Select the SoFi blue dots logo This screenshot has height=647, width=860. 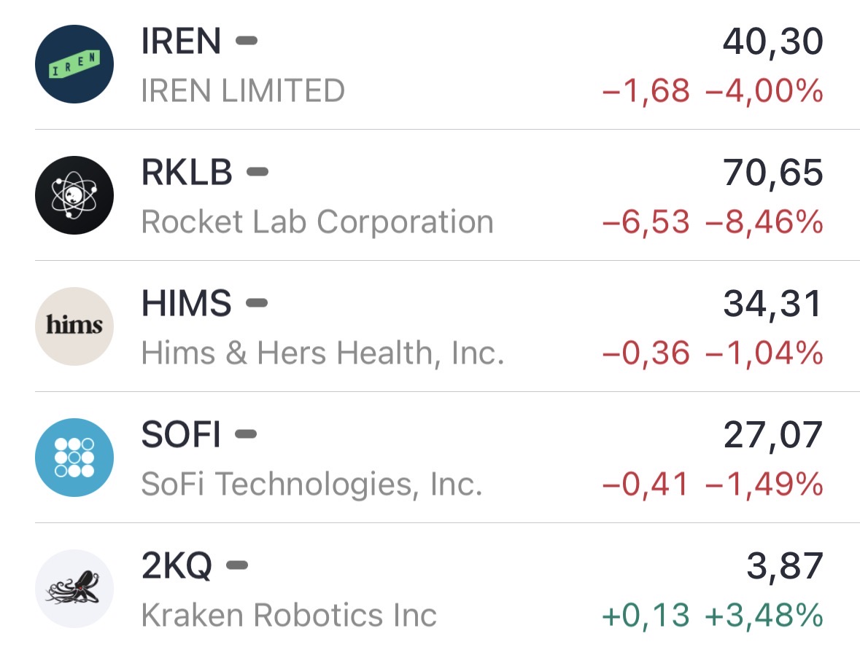74,458
